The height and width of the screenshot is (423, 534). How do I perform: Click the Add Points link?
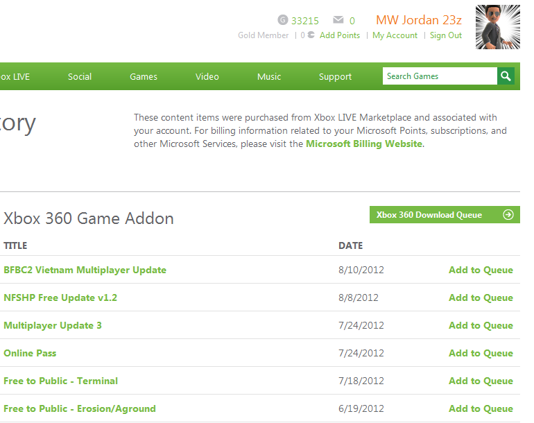coord(340,35)
